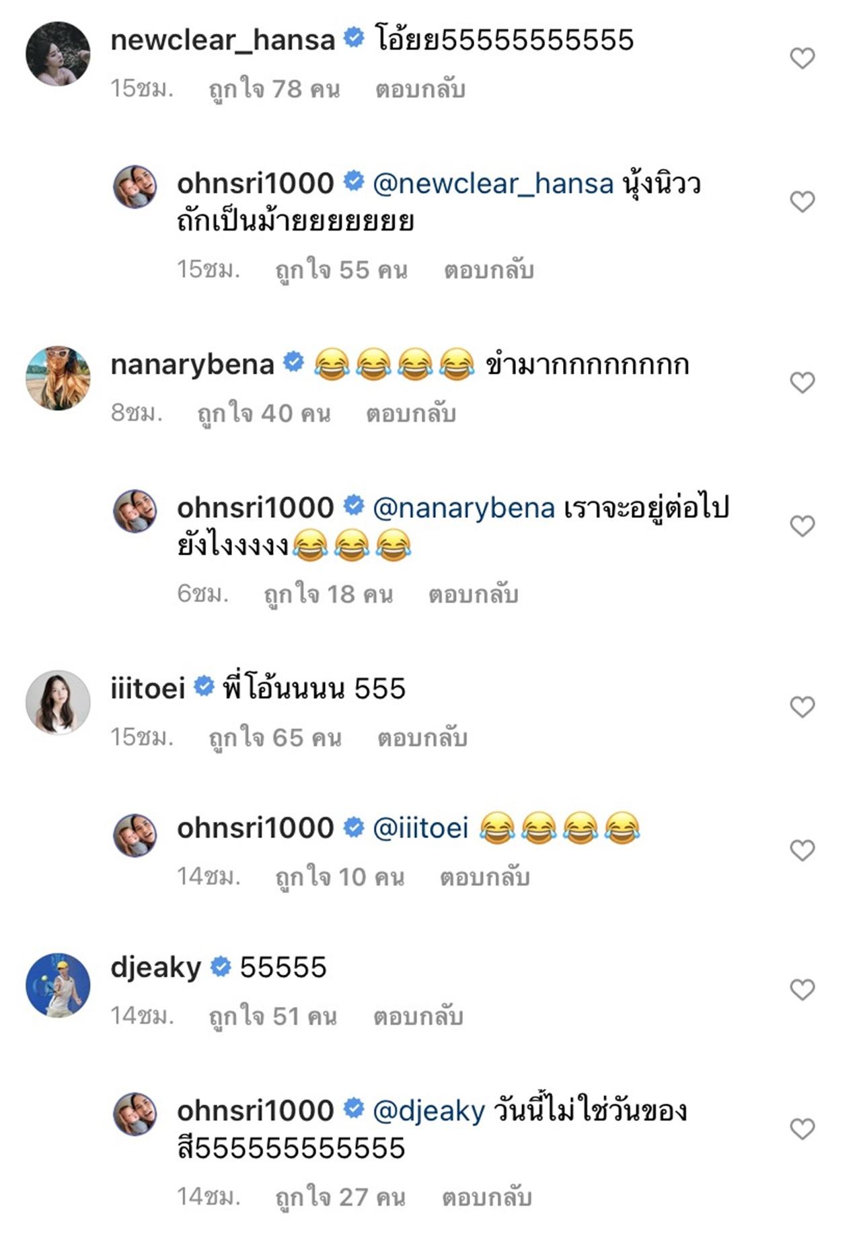Go to the iiitoei username profile
The height and width of the screenshot is (1259, 861).
click(x=147, y=688)
